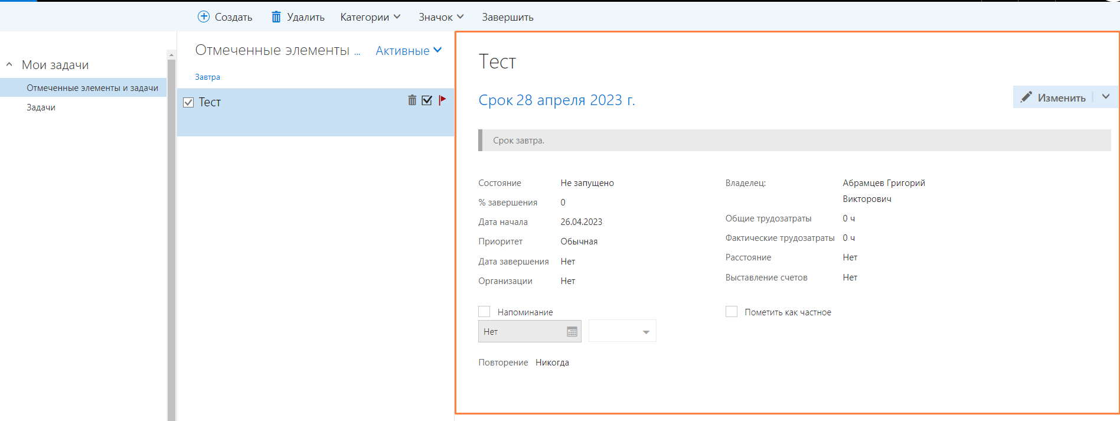Click the Срок 28 апреля 2023 link

pos(556,100)
